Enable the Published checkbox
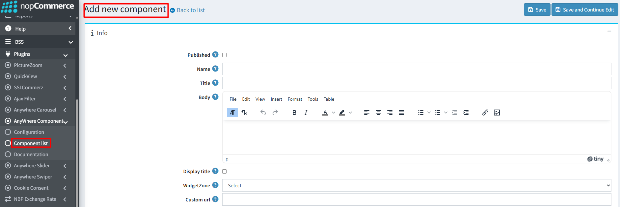 [x=225, y=55]
